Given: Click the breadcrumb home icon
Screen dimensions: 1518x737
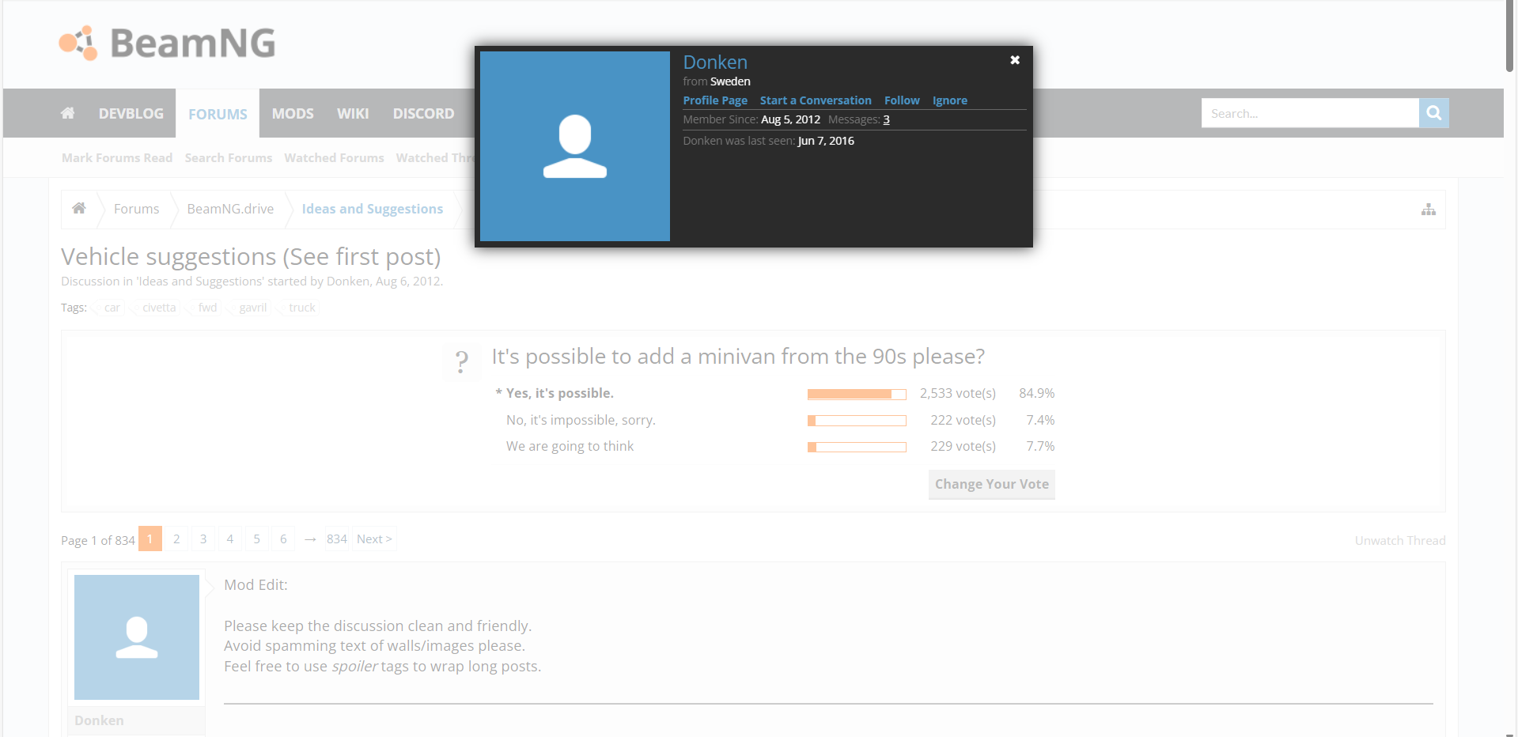Looking at the screenshot, I should pos(79,208).
